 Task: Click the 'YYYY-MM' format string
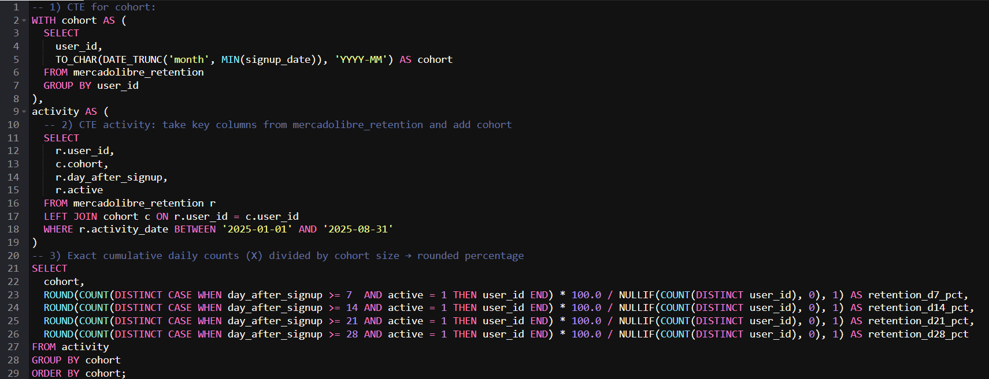(361, 59)
